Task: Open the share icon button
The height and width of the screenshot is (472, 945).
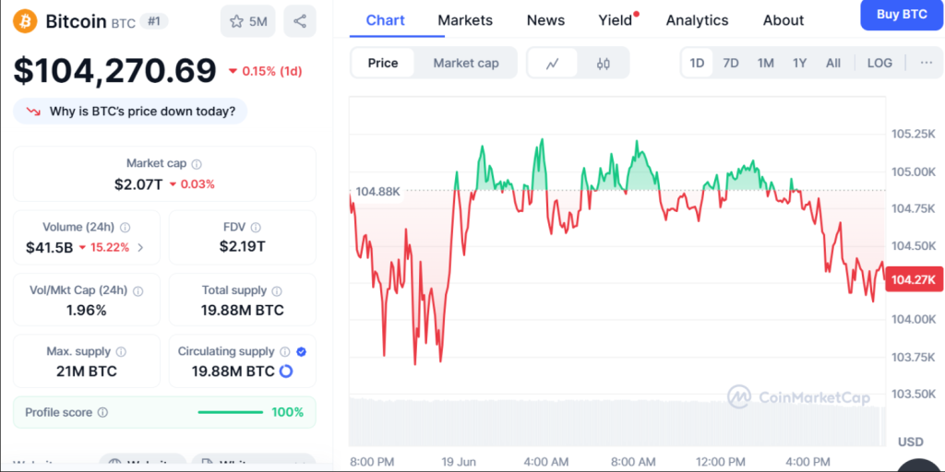Action: pyautogui.click(x=300, y=22)
